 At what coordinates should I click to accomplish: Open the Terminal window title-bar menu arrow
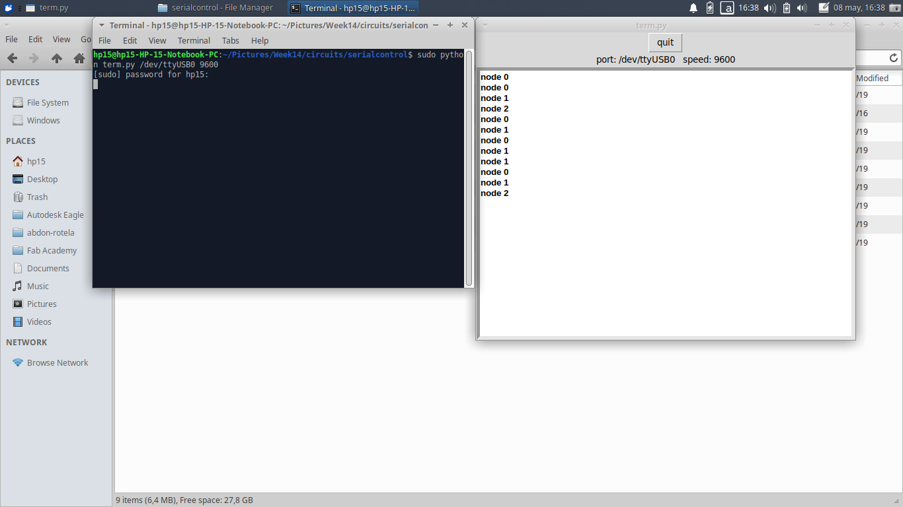[x=101, y=25]
